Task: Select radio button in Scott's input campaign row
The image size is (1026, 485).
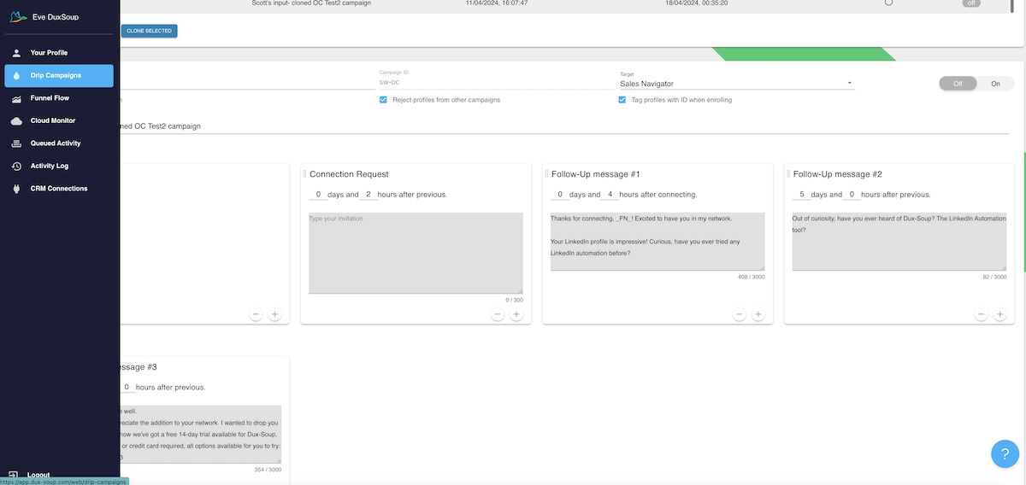Action: [888, 3]
